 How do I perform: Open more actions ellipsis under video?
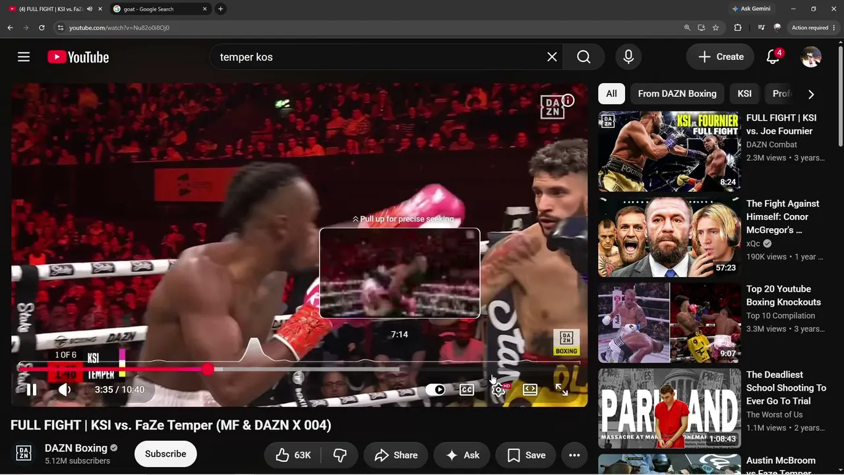[574, 455]
